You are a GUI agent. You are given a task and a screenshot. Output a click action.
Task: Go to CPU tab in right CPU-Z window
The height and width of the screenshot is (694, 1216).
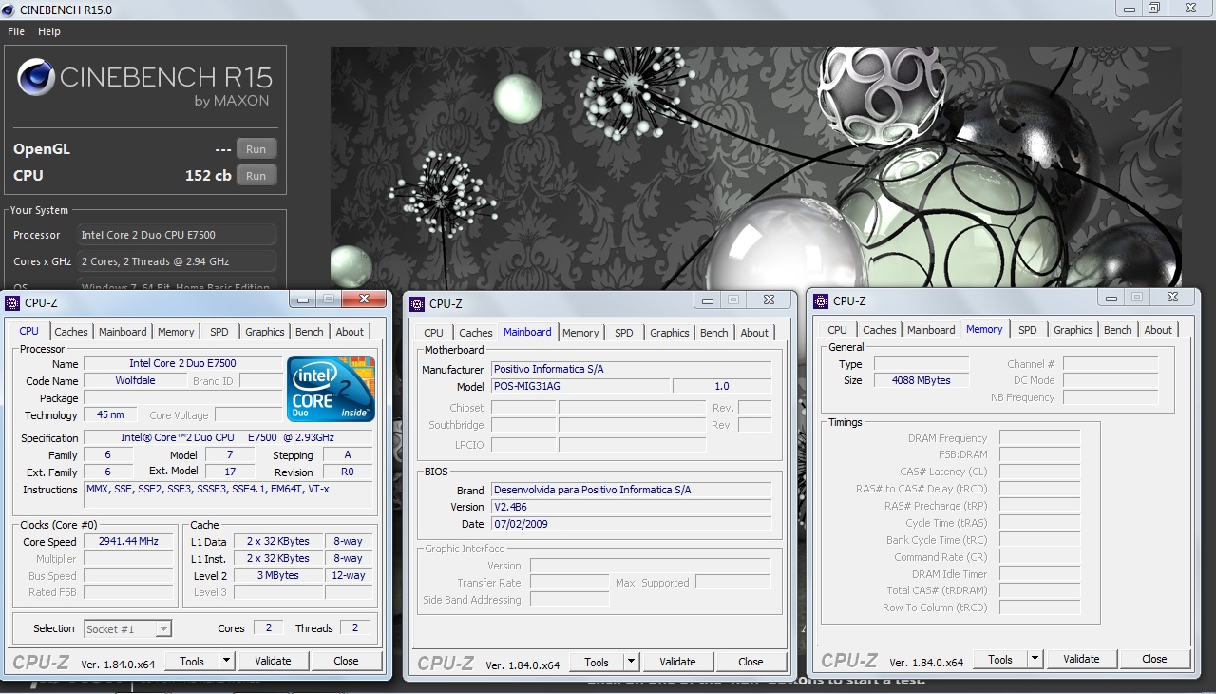(838, 330)
